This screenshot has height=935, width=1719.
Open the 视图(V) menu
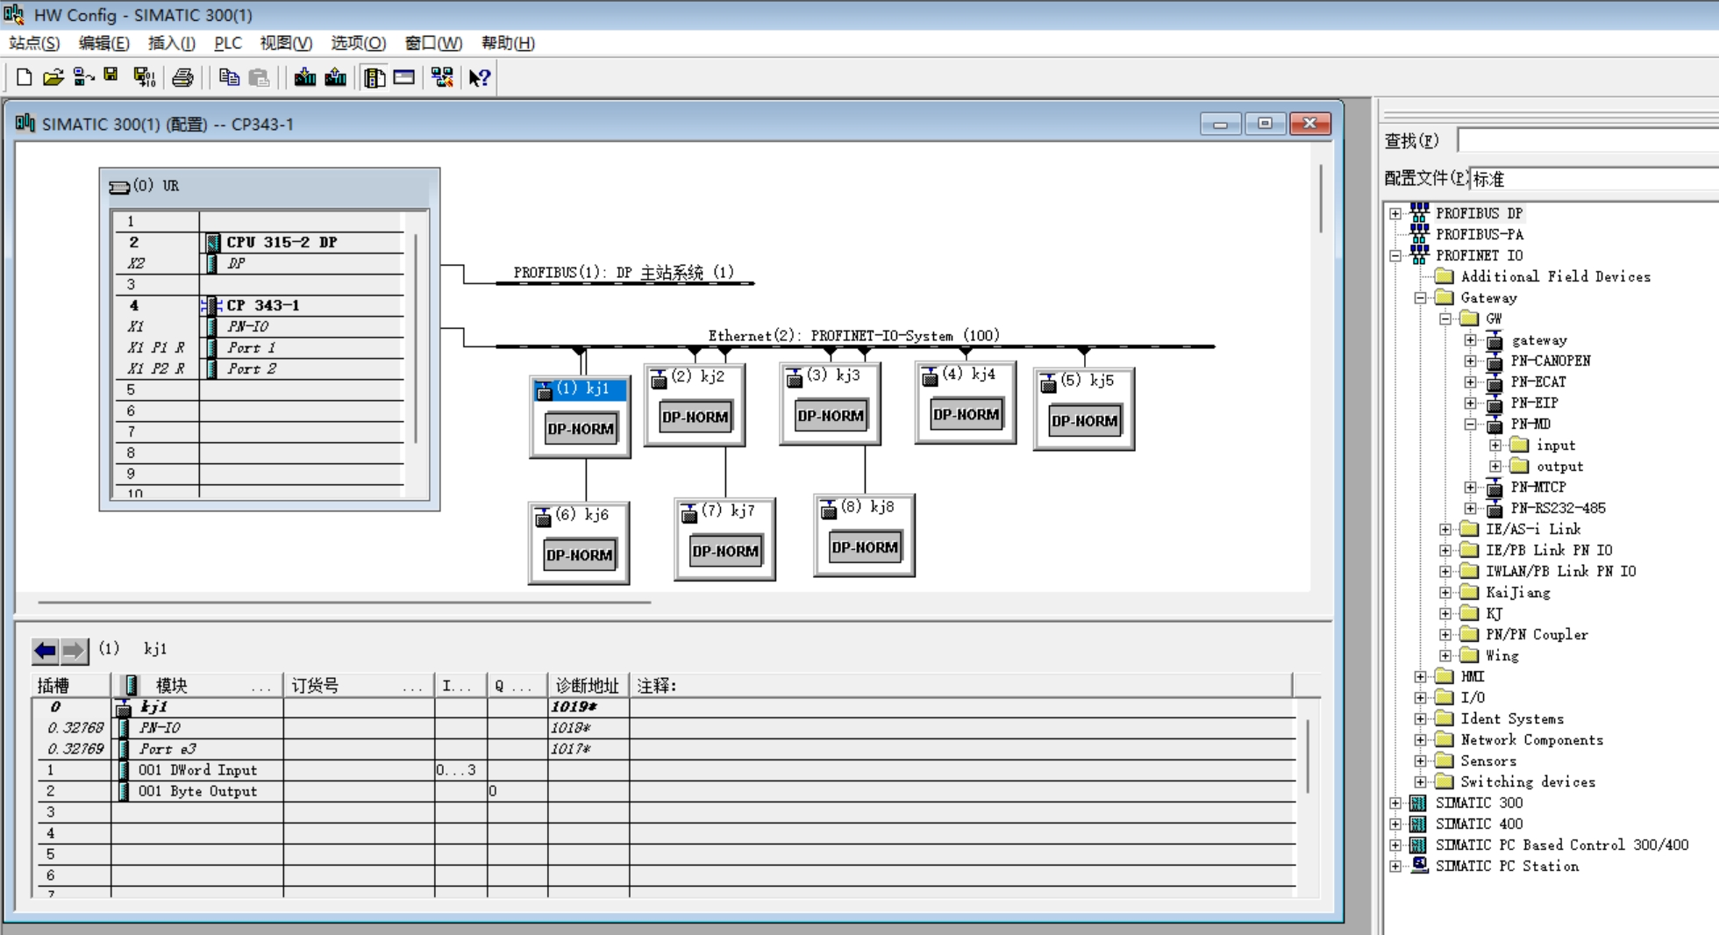click(286, 43)
